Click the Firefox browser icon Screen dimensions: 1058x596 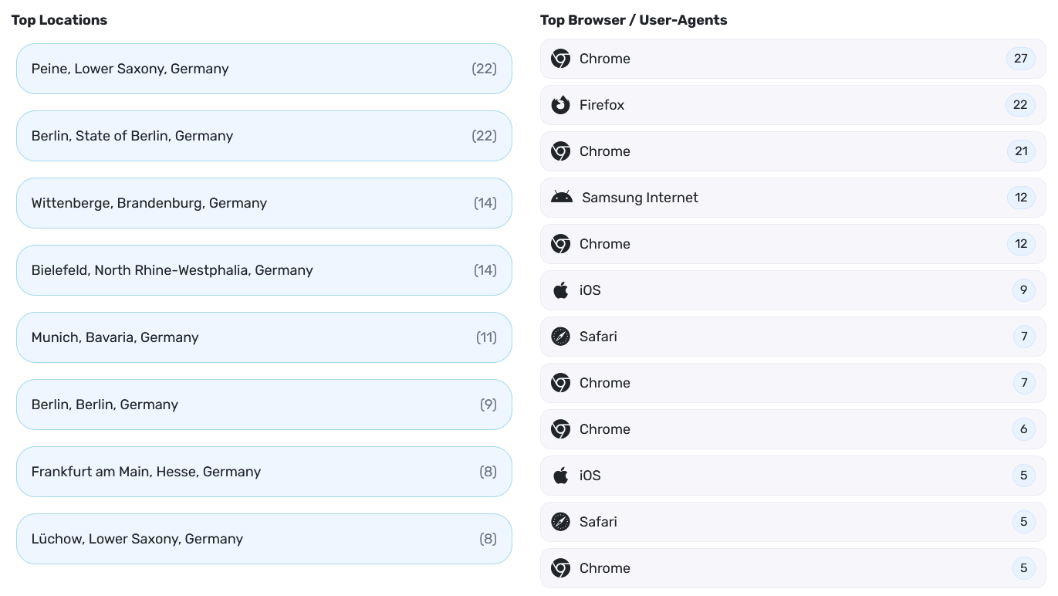point(560,105)
